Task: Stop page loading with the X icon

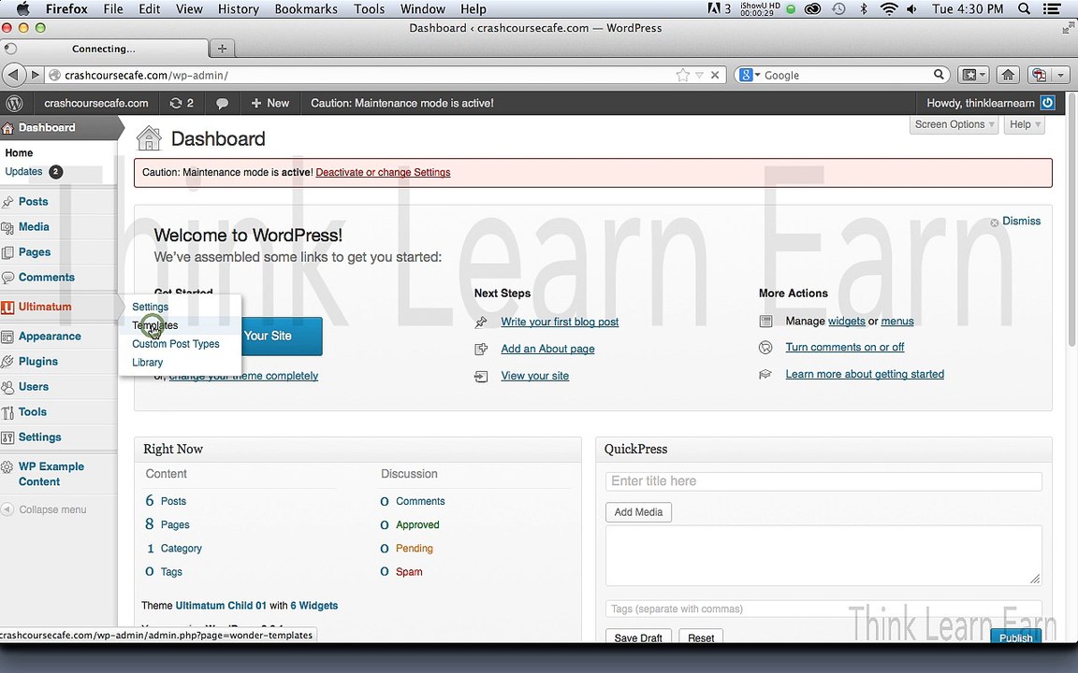Action: (x=715, y=75)
